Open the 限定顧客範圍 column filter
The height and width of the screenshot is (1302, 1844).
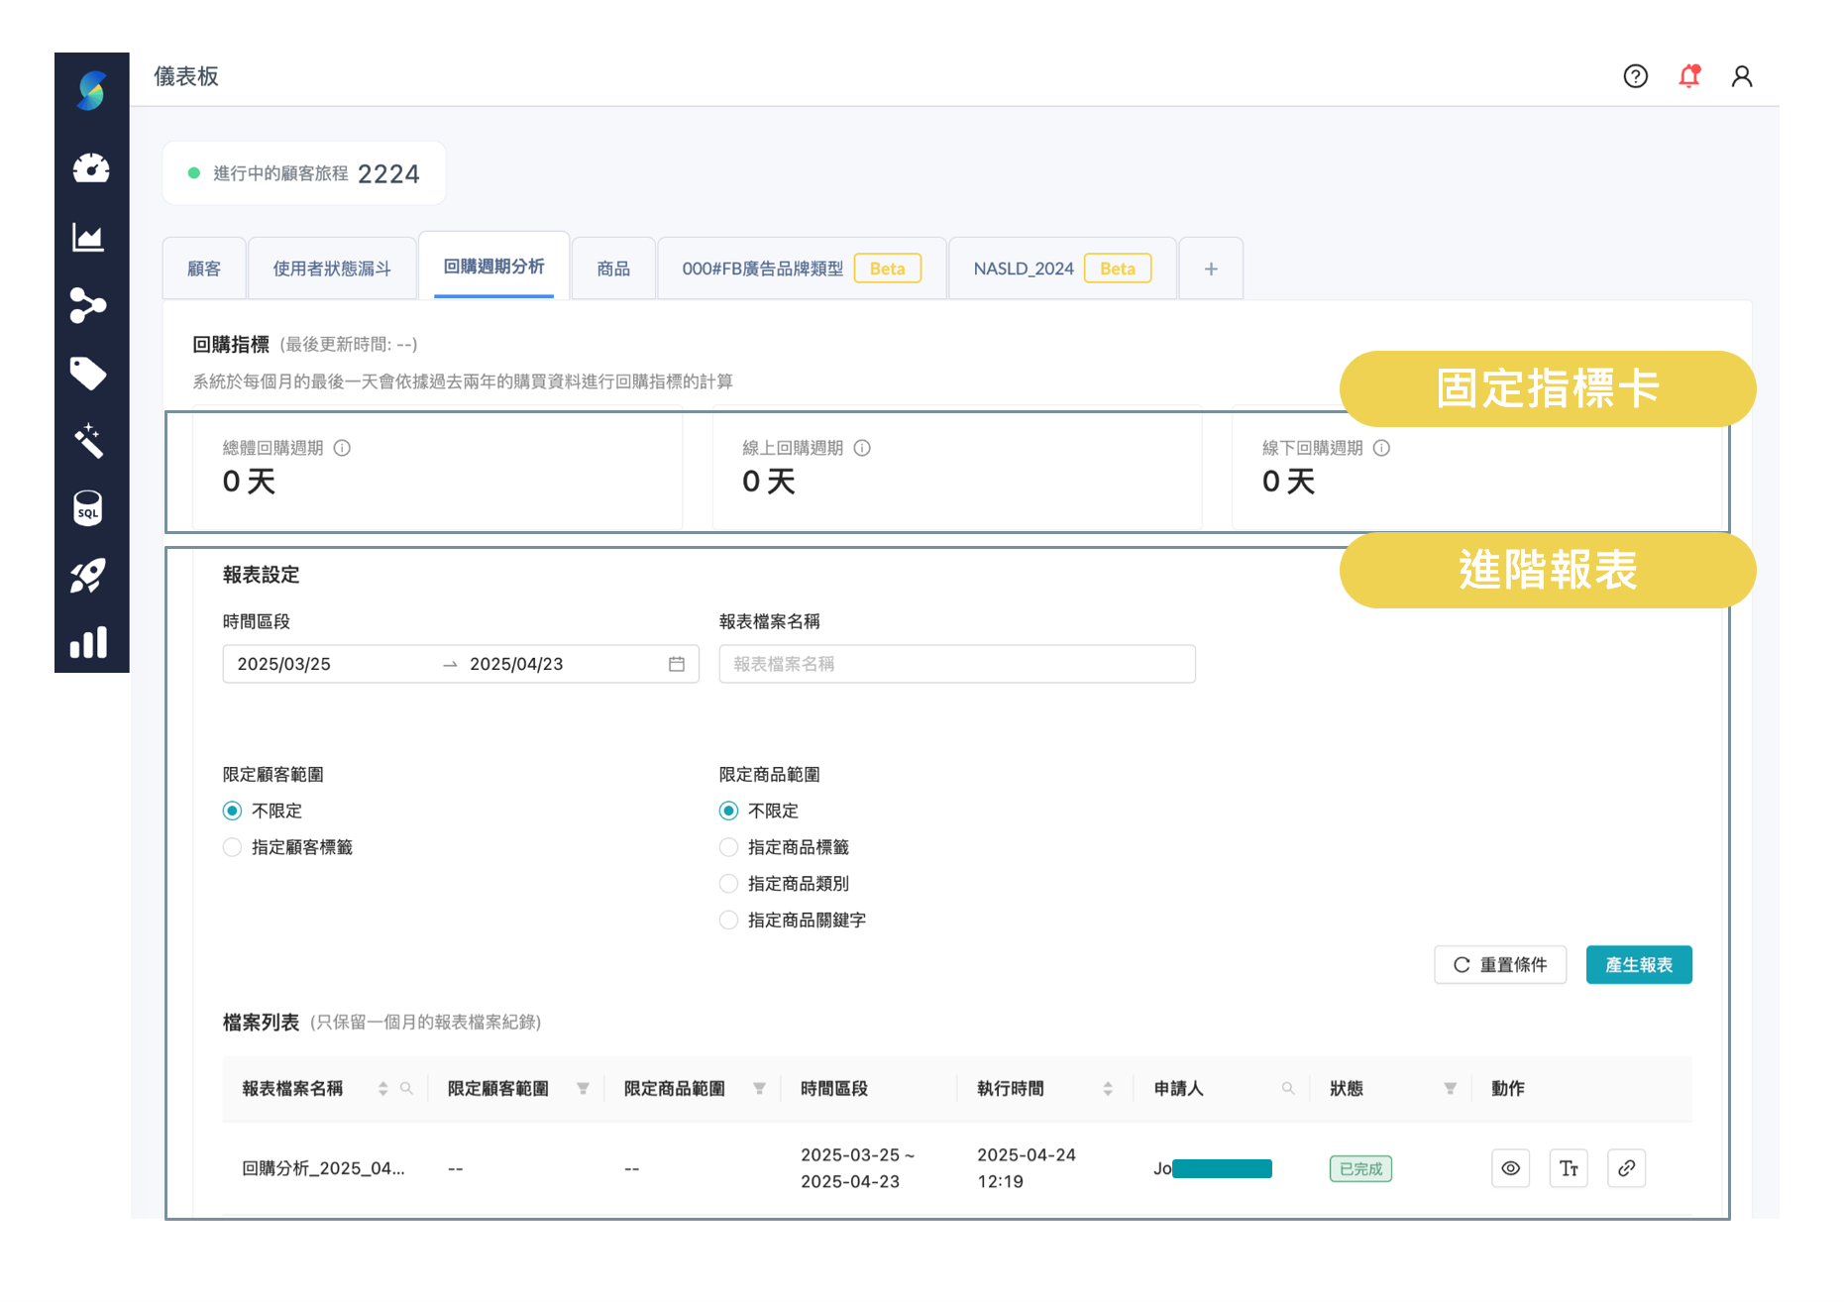click(x=584, y=1087)
